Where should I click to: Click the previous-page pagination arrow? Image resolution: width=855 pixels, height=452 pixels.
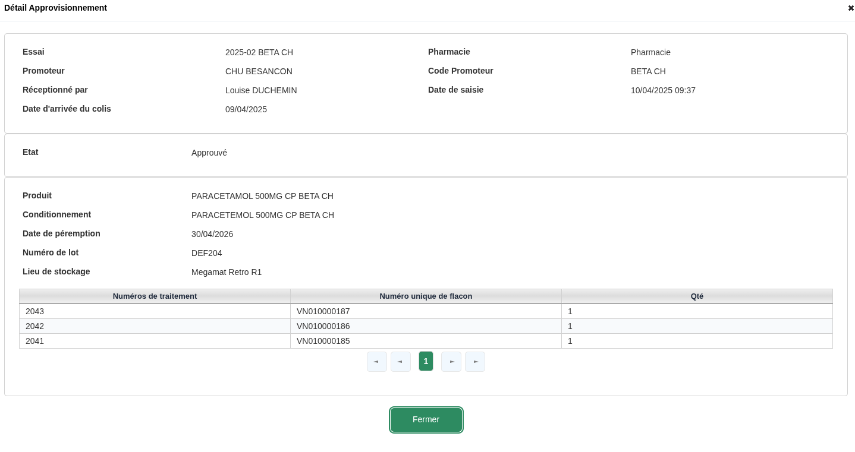(401, 361)
